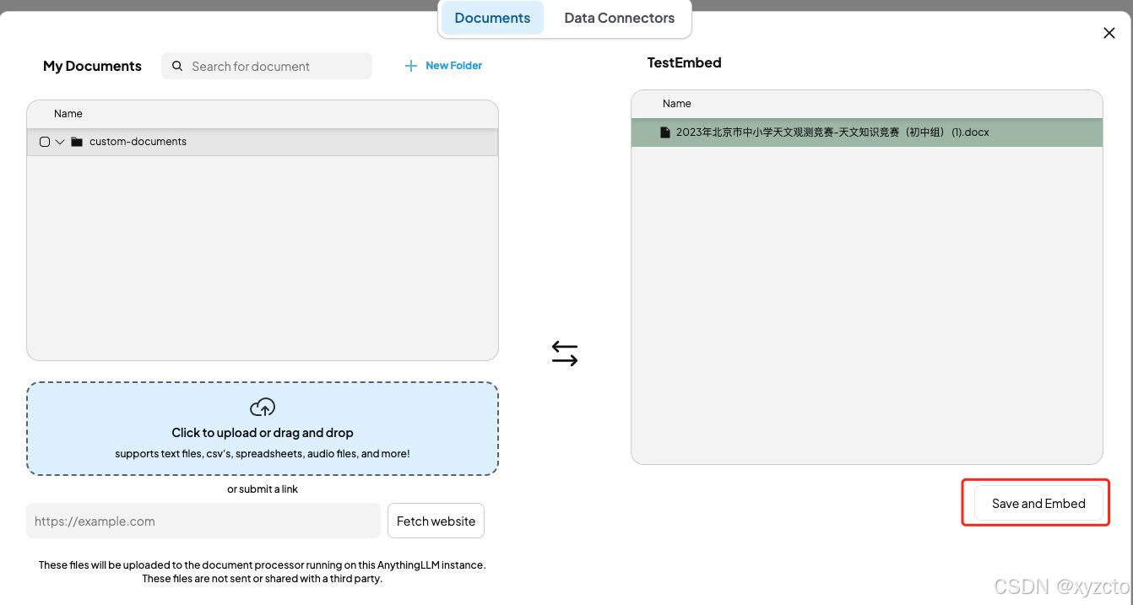The image size is (1133, 605).
Task: Click the Name header in My Documents
Action: [x=68, y=113]
